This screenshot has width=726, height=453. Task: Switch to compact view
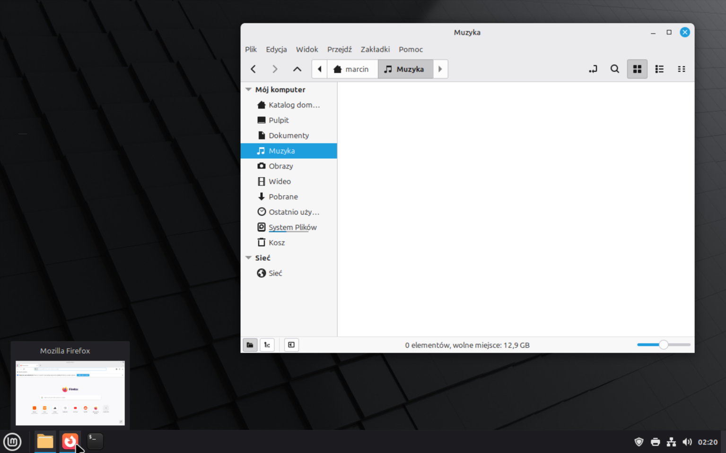pos(681,69)
